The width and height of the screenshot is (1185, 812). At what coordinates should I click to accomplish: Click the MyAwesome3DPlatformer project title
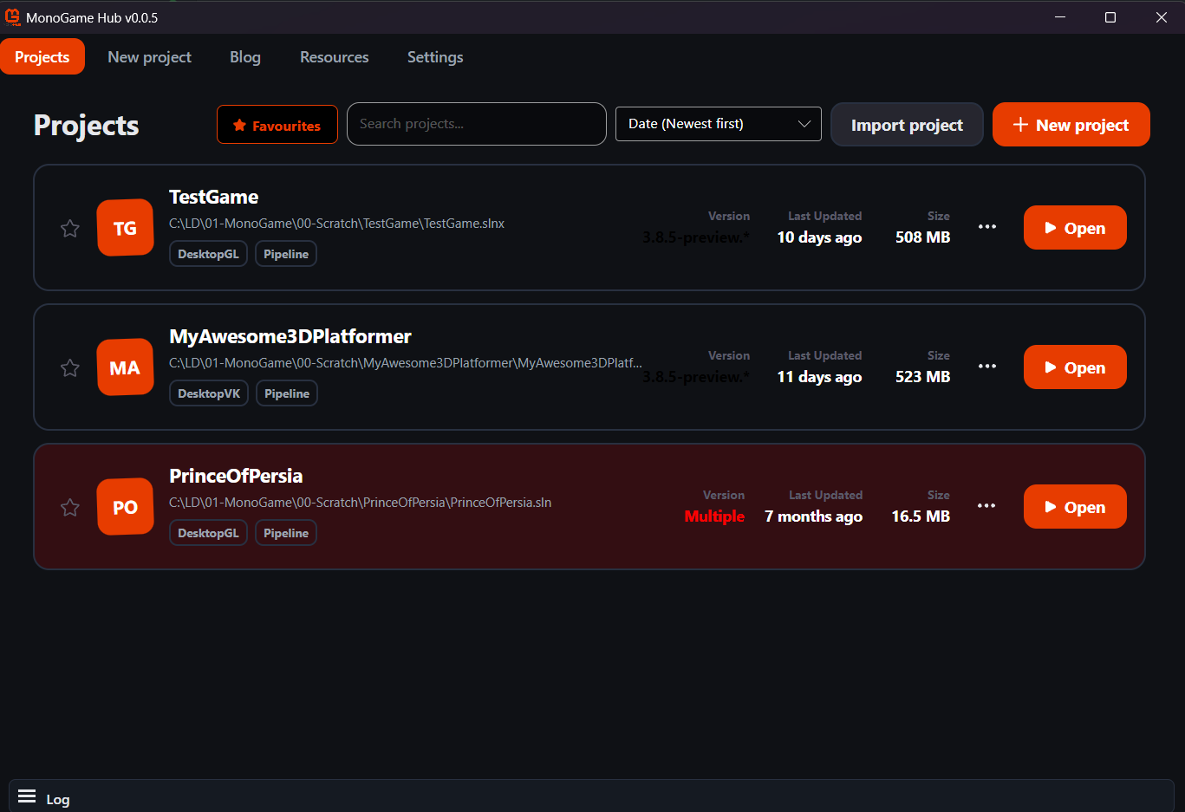click(x=290, y=336)
